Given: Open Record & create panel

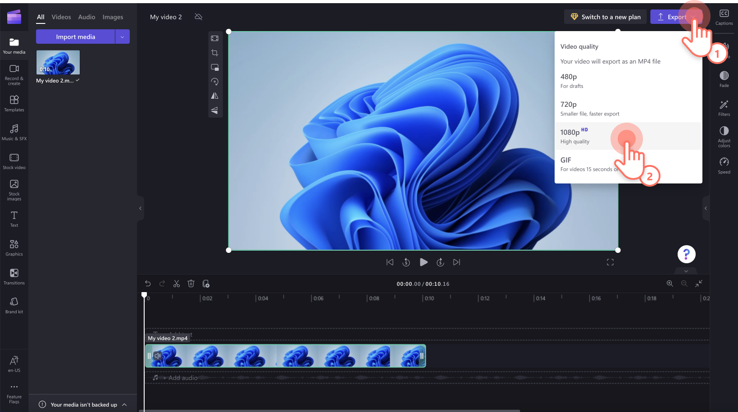Looking at the screenshot, I should click(x=14, y=75).
